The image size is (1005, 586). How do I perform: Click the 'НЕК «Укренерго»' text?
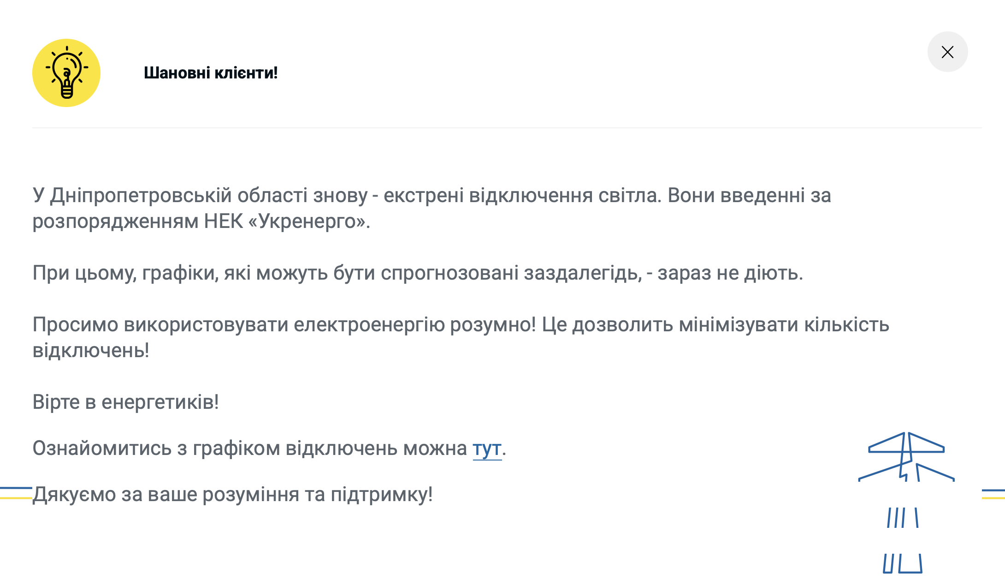tap(287, 221)
